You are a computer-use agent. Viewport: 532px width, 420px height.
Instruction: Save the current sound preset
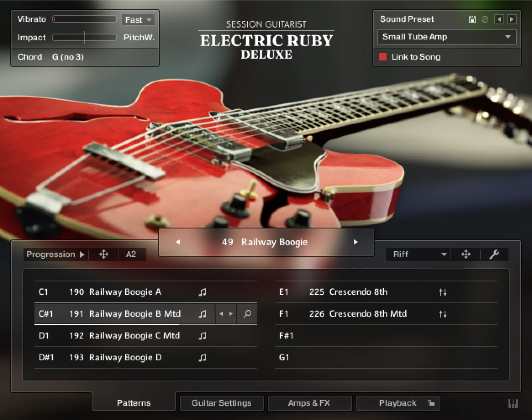tap(472, 19)
